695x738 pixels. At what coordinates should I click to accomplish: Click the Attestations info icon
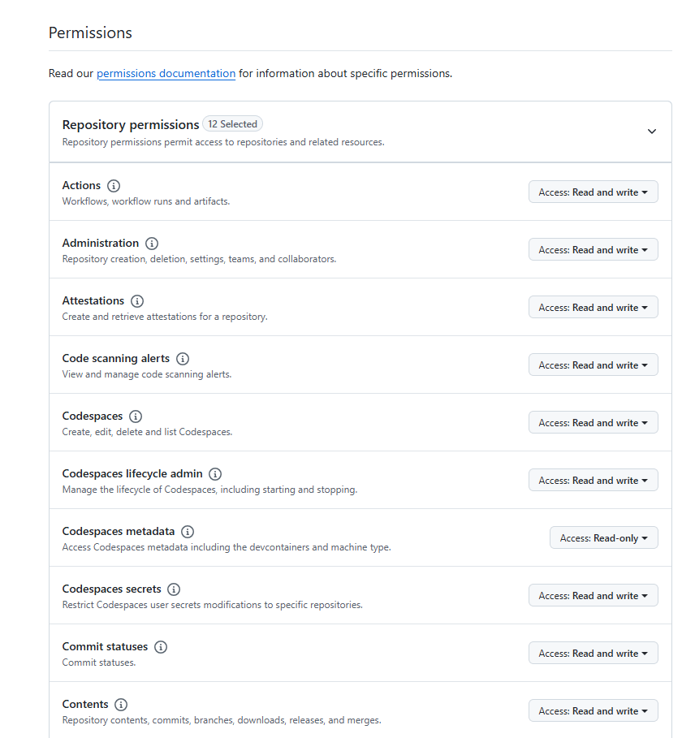(137, 301)
